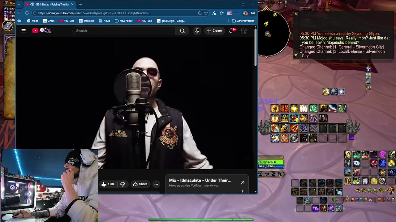396x222 pixels.
Task: Click 'Changed Channel: [3. LocalDefense' chat line
Action: pos(342,54)
